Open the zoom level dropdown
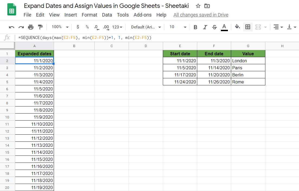299x191 pixels. [x=59, y=27]
